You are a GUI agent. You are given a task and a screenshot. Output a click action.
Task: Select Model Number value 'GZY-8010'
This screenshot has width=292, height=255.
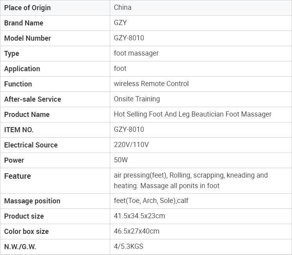point(129,38)
